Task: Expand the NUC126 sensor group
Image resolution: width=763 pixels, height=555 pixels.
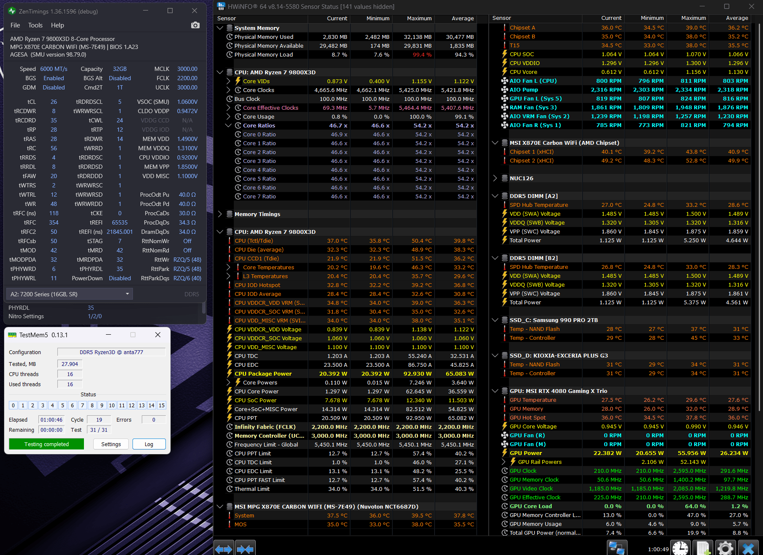Action: click(x=495, y=178)
